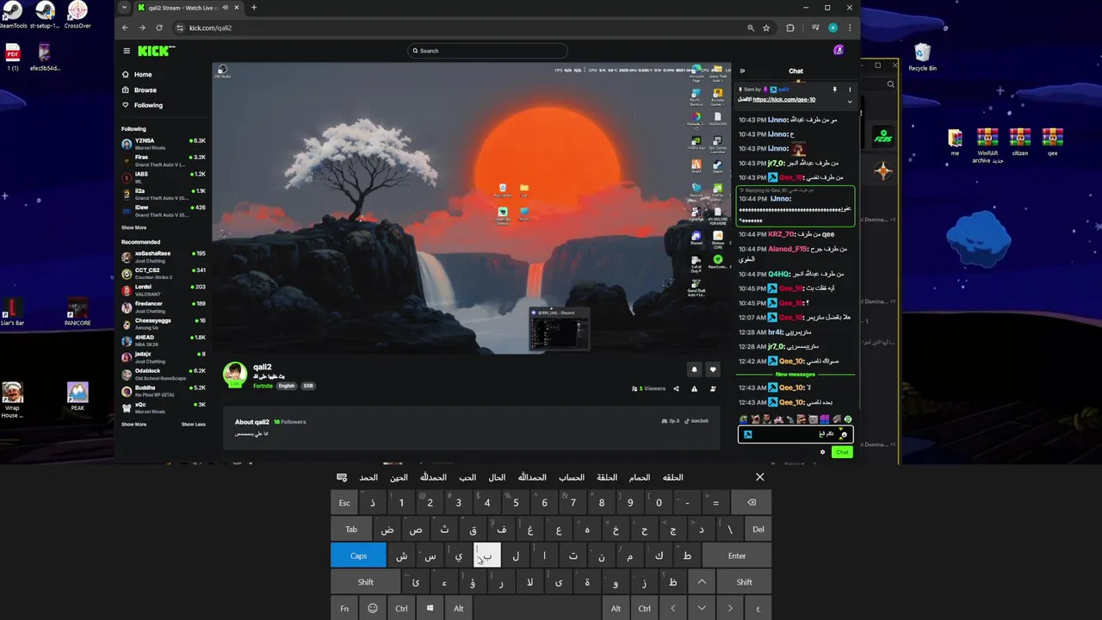Click the qali2 streamer avatar
This screenshot has height=620, width=1102.
click(x=235, y=375)
